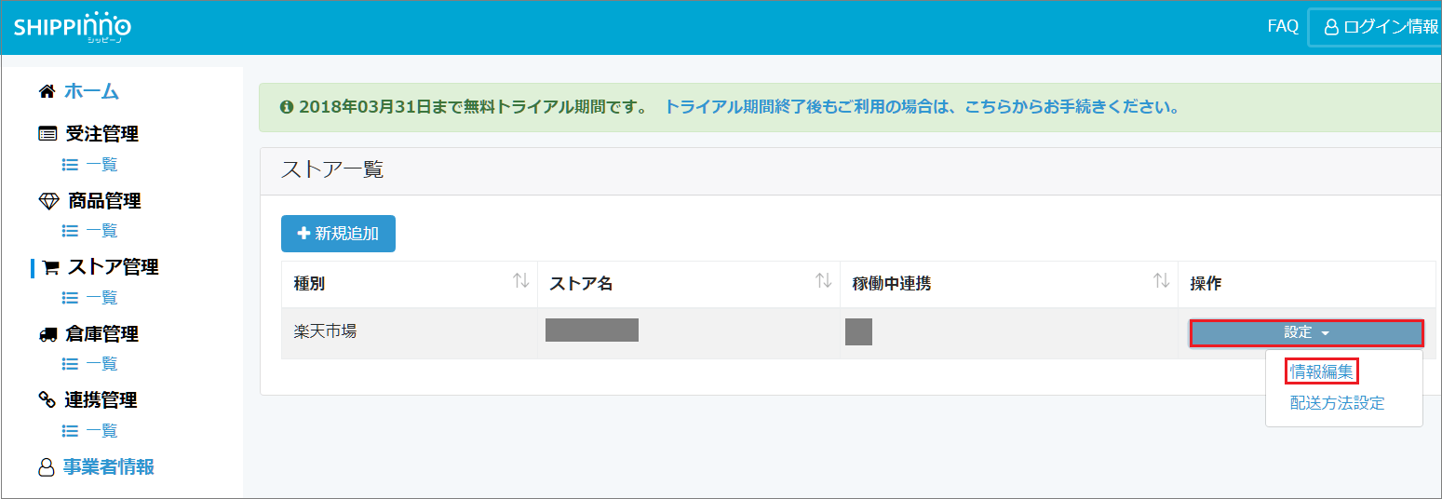Open 連携管理 in the sidebar
Image resolution: width=1442 pixels, height=499 pixels.
[x=101, y=400]
